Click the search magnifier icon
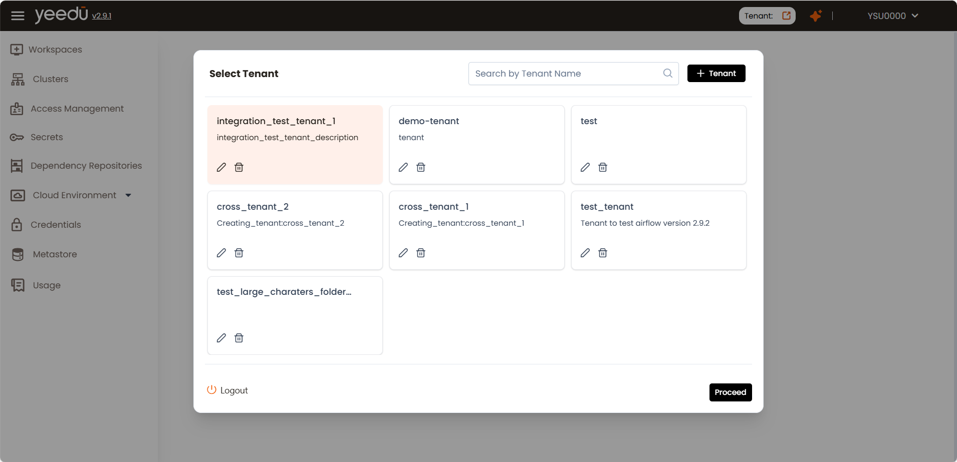Screen dimensions: 957x462 (x=667, y=74)
